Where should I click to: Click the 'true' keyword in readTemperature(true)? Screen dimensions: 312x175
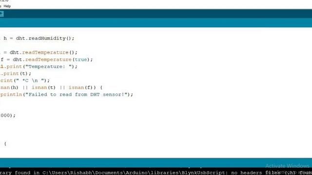(81, 59)
